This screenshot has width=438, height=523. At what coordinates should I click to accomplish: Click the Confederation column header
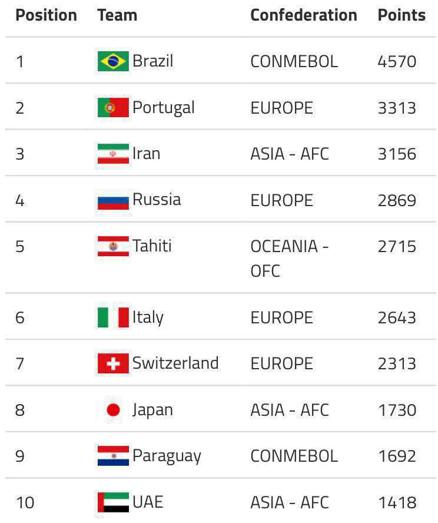304,15
